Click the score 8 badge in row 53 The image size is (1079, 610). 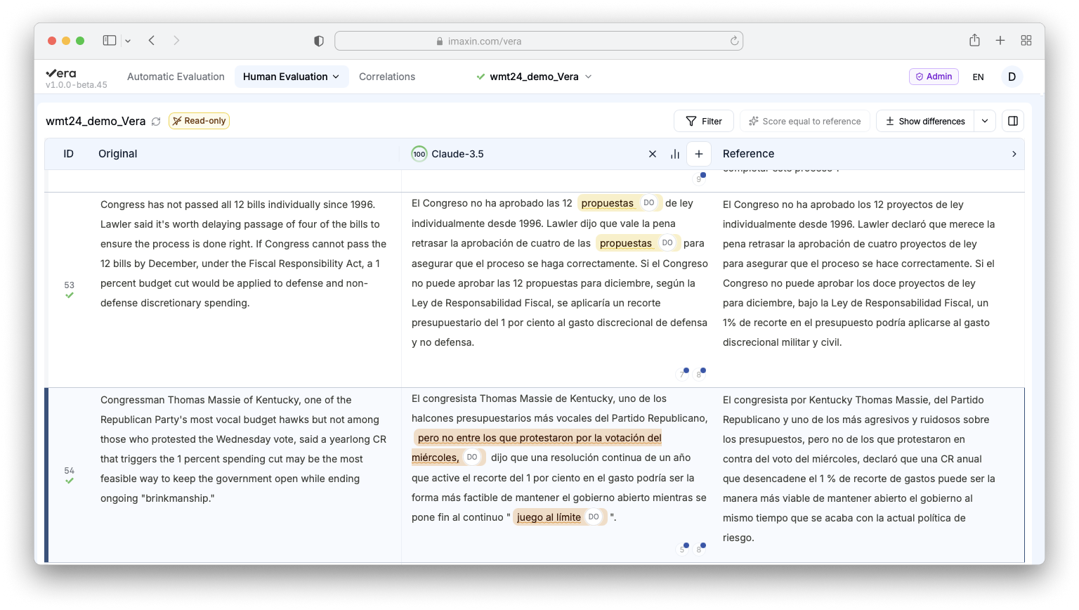tap(700, 374)
